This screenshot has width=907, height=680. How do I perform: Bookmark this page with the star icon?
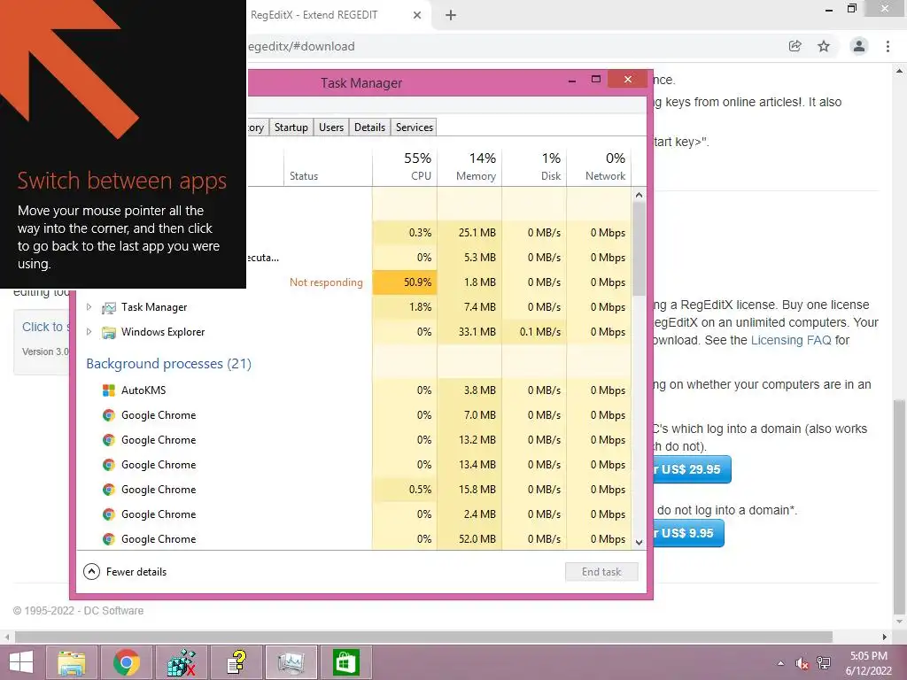click(824, 46)
